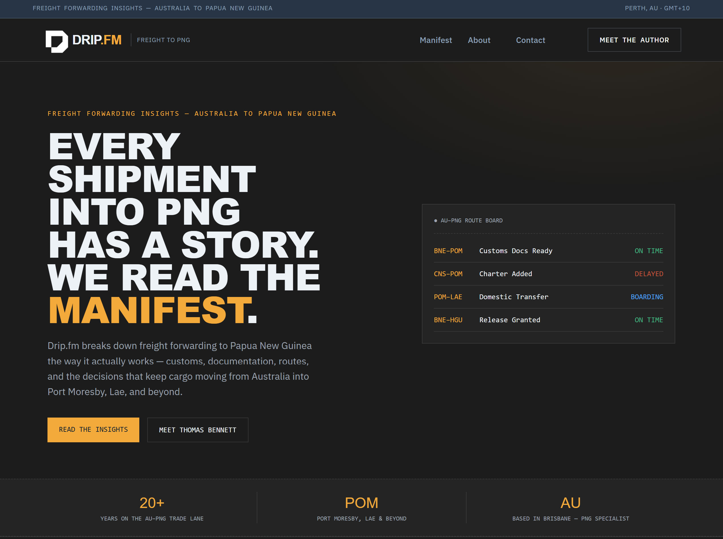Click the status dot beside AU-PNG Route Board
This screenshot has width=723, height=539.
tap(436, 221)
